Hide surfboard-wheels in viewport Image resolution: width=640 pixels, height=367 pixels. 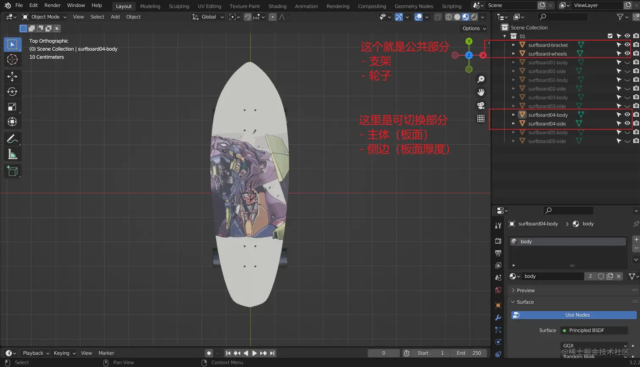[627, 54]
